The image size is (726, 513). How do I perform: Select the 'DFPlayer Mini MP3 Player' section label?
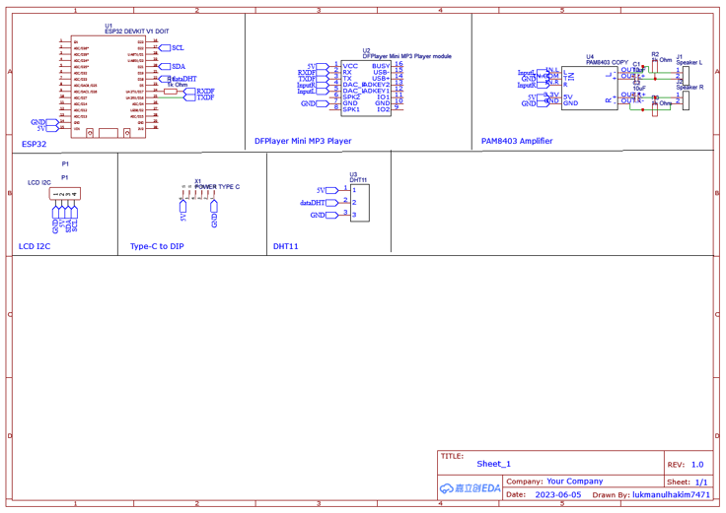click(303, 141)
